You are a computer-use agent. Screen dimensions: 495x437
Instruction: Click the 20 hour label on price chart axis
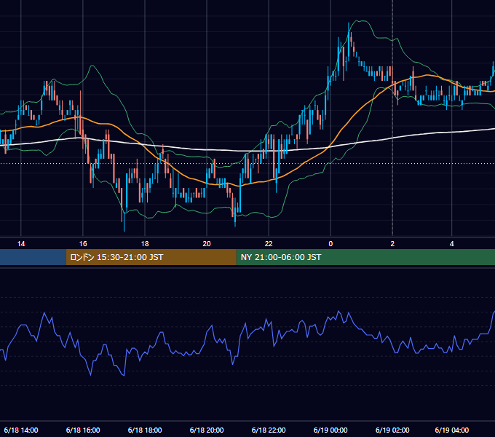[x=207, y=244]
